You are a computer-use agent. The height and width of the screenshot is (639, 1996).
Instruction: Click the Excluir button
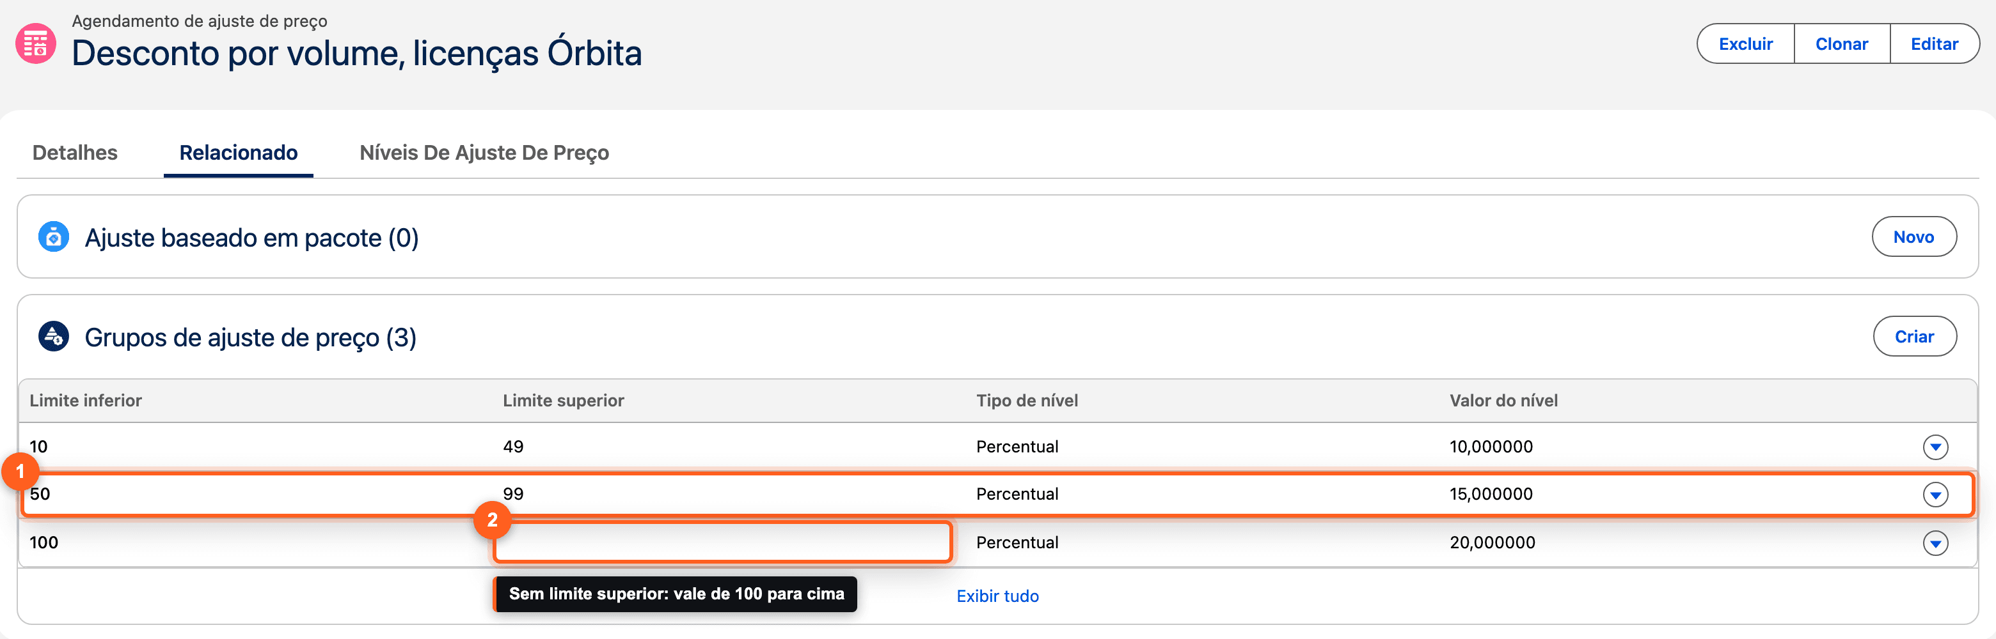(x=1745, y=44)
